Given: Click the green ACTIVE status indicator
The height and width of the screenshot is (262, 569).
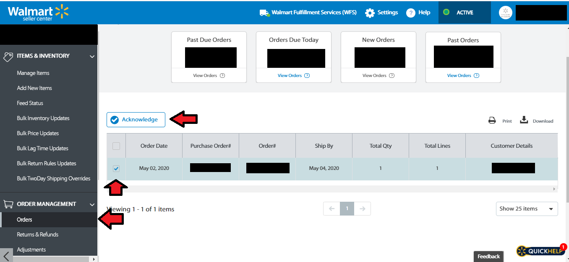Looking at the screenshot, I should click(x=446, y=13).
